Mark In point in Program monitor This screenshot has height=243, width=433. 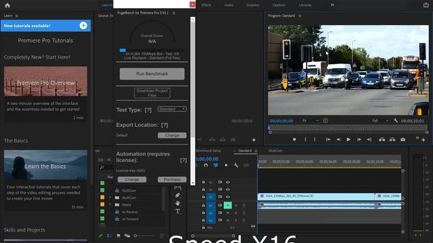[305, 140]
